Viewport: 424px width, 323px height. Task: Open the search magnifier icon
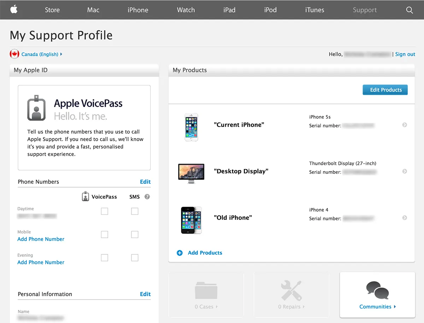coord(410,10)
